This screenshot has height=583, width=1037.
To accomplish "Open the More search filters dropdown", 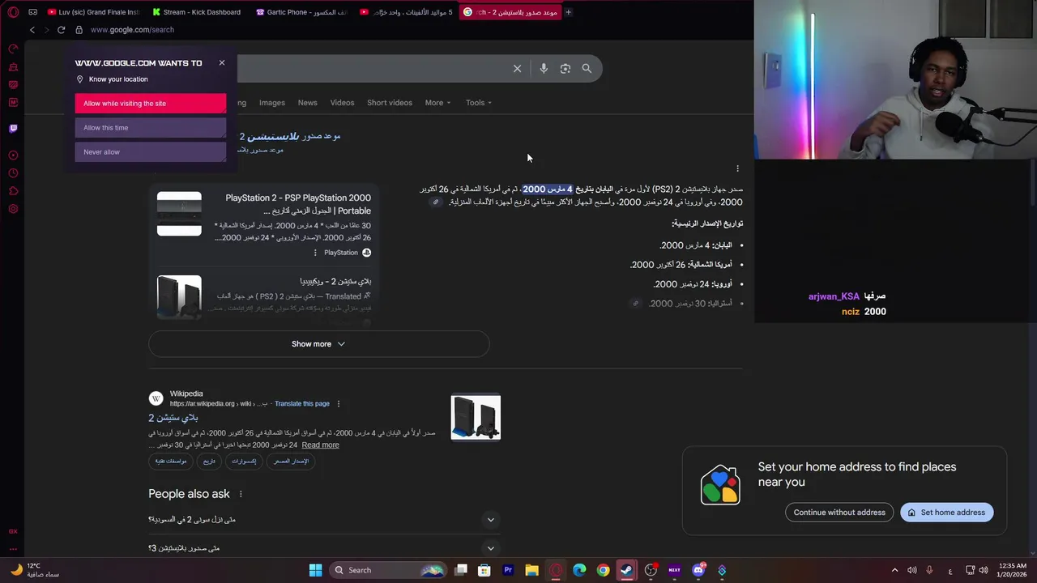I will click(437, 103).
